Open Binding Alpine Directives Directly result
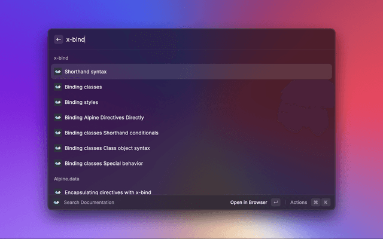The height and width of the screenshot is (239, 383). pyautogui.click(x=104, y=118)
